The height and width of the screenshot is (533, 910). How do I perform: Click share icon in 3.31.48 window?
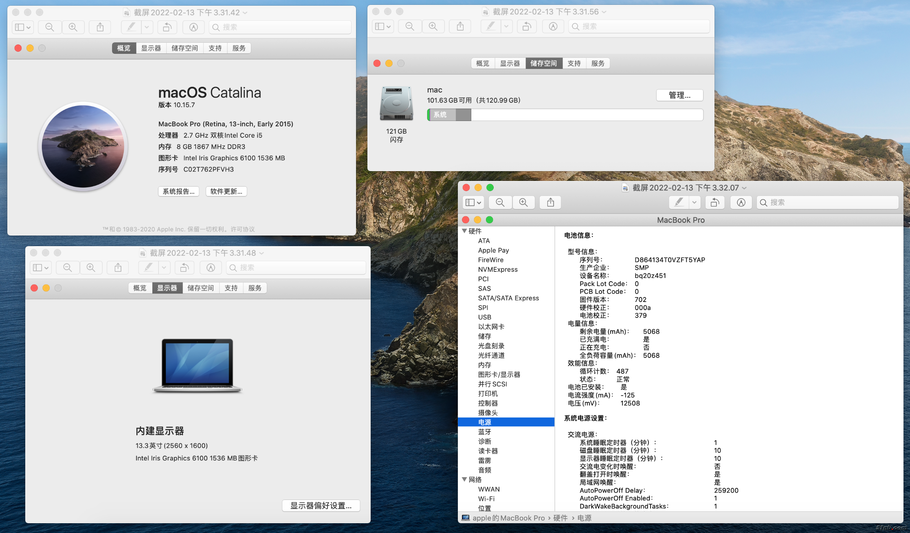click(x=118, y=268)
